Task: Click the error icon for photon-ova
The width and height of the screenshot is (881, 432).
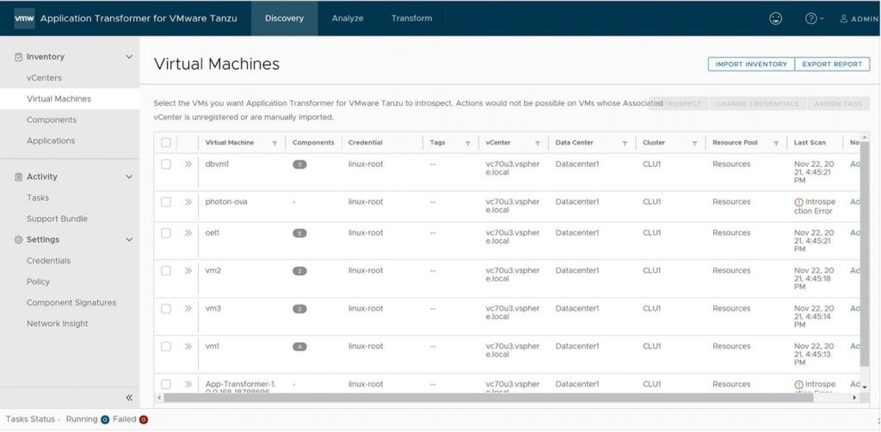Action: coord(798,202)
